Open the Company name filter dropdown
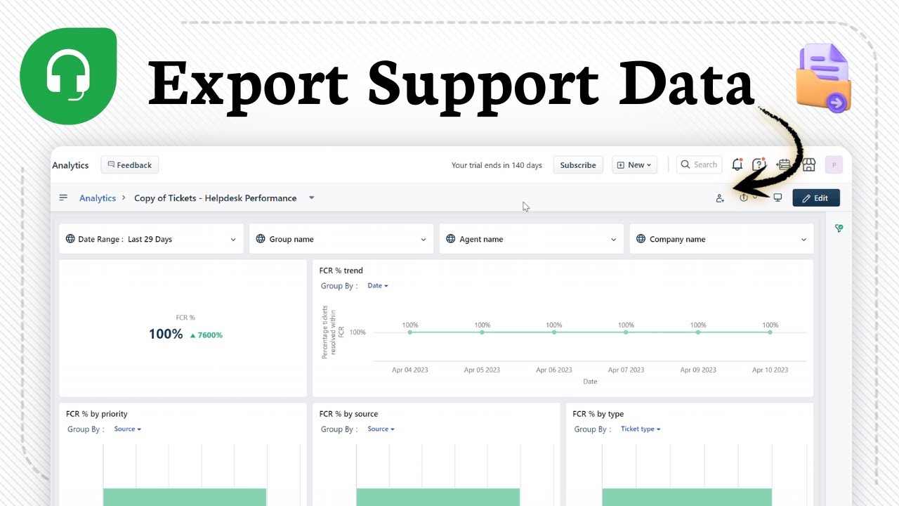The image size is (899, 506). pyautogui.click(x=722, y=239)
